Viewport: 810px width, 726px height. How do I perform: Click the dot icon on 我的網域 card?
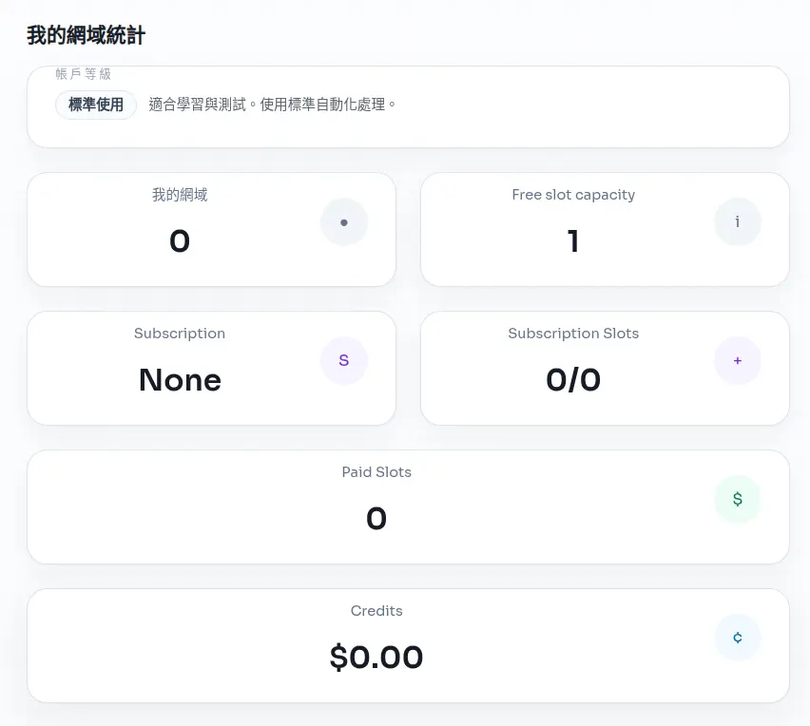[x=344, y=222]
